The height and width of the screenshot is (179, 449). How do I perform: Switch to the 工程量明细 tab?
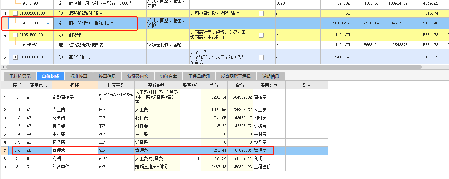coord(199,76)
